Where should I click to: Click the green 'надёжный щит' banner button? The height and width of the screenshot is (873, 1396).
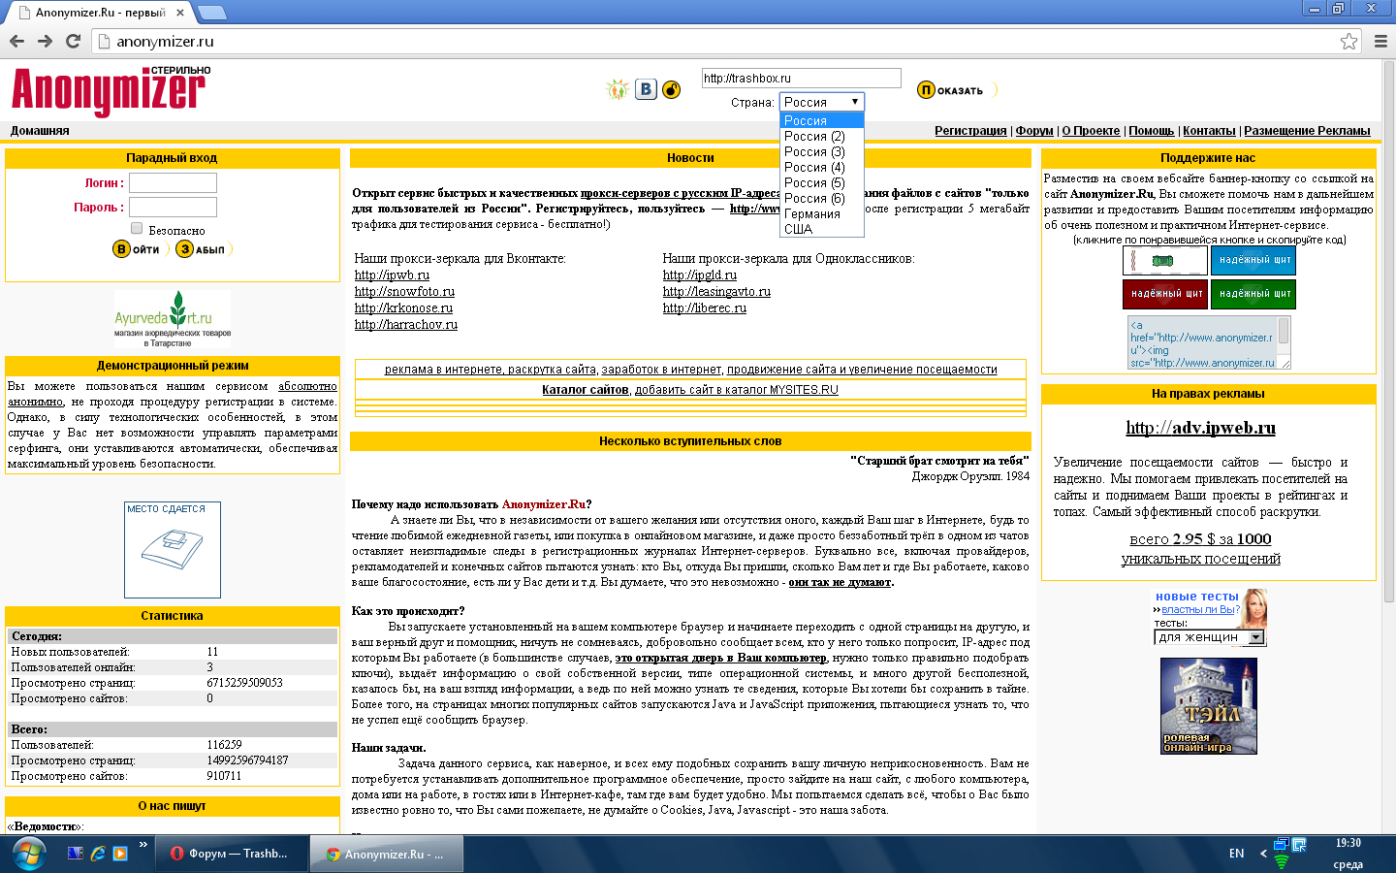1253,294
